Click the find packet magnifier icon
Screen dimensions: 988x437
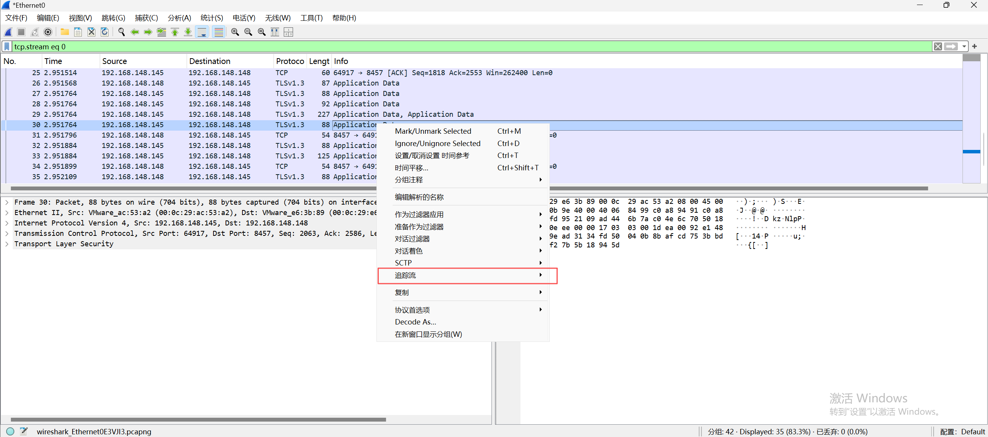coord(121,32)
